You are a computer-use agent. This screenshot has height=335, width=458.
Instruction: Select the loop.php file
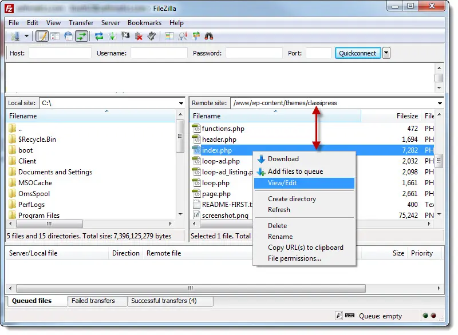216,183
